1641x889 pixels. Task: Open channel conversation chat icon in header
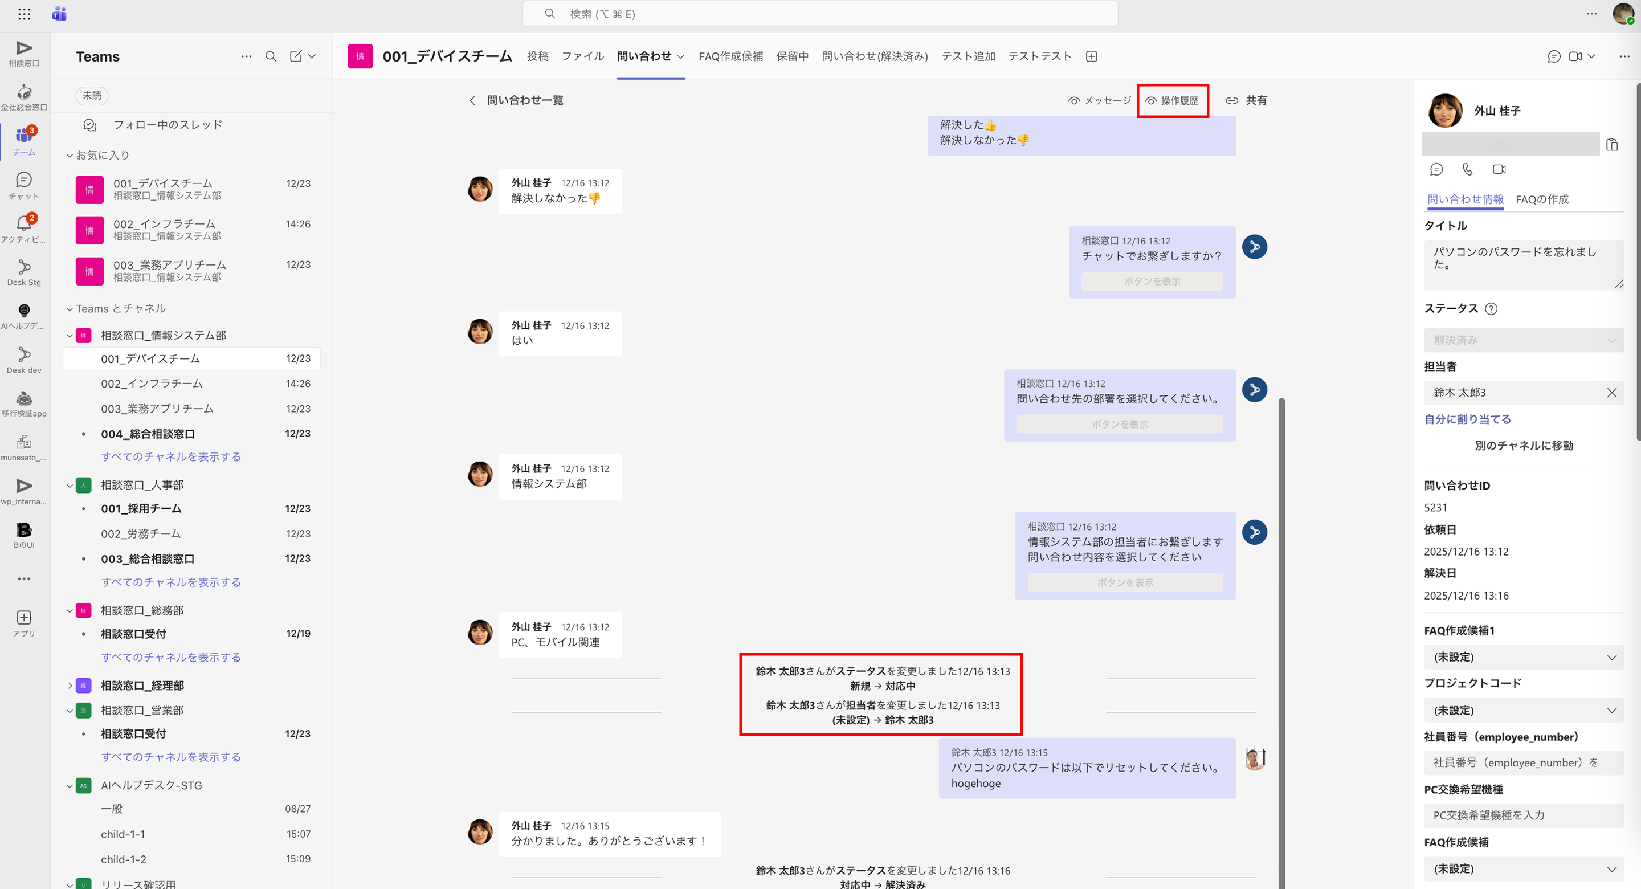pyautogui.click(x=1554, y=56)
